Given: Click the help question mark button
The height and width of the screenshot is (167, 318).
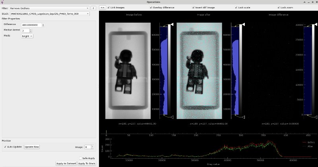Looking at the screenshot, I should tap(93, 8).
